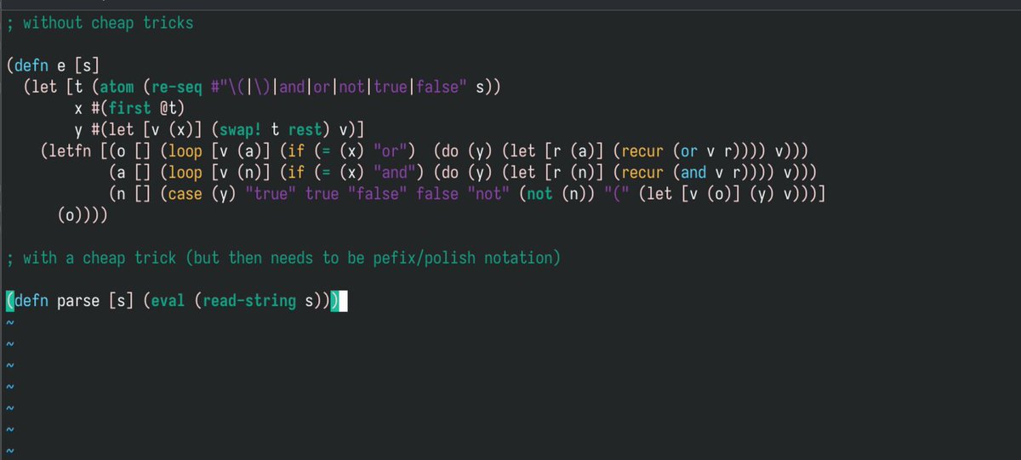Image resolution: width=1021 pixels, height=460 pixels.
Task: Click the regex string with and|or|not
Action: (338, 87)
